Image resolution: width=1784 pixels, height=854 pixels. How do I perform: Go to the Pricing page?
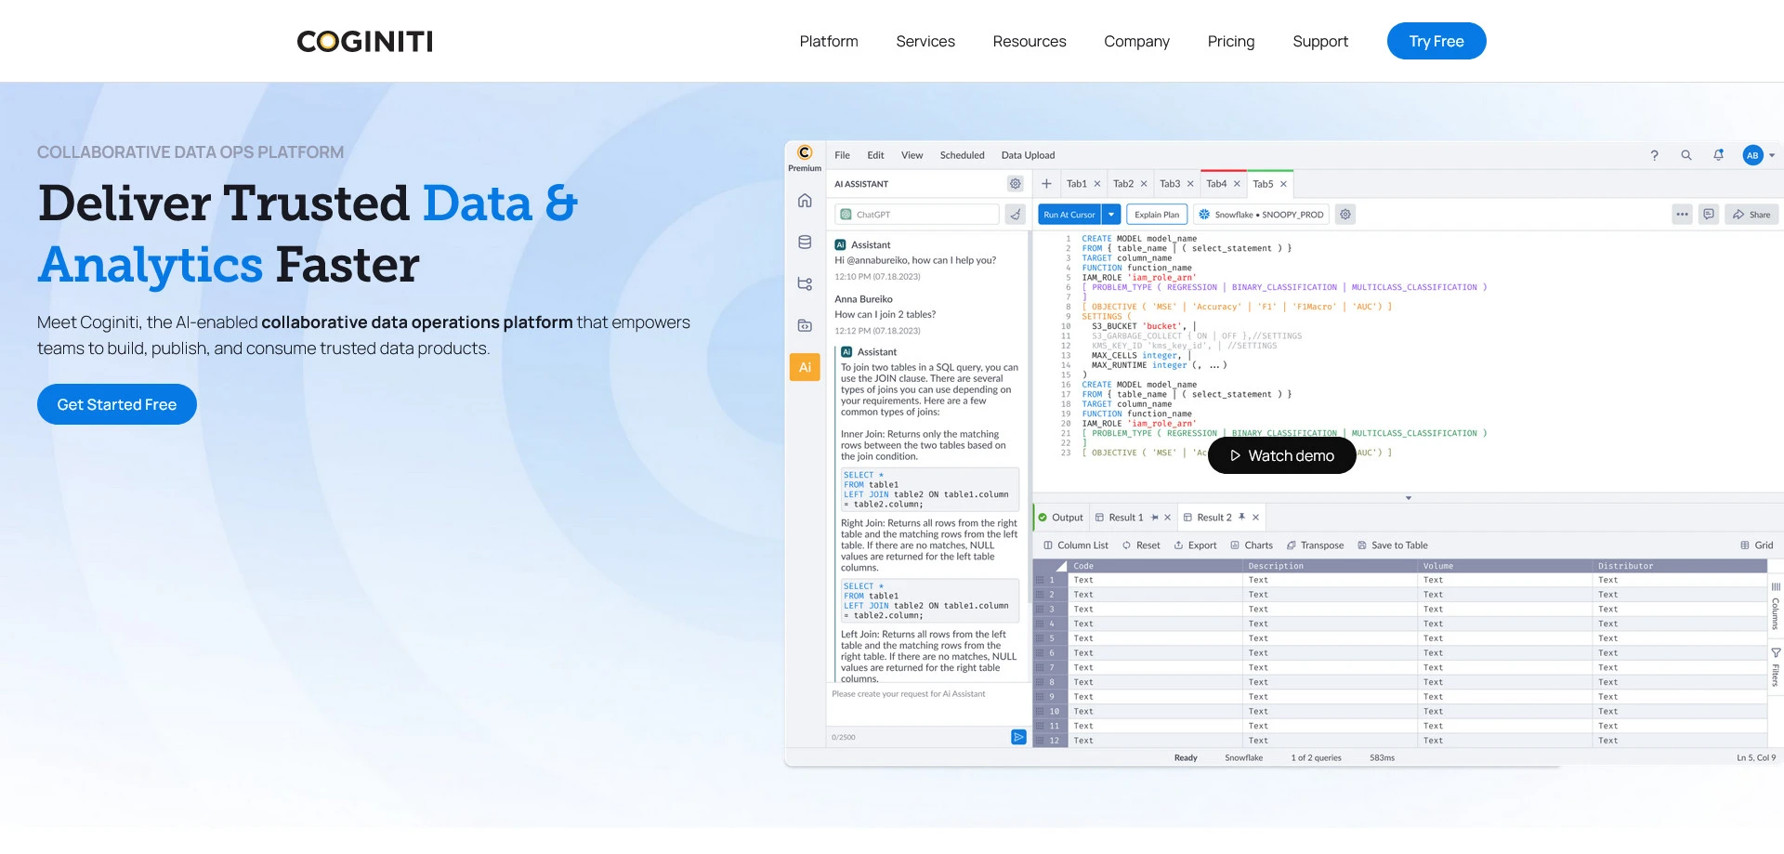coord(1231,41)
